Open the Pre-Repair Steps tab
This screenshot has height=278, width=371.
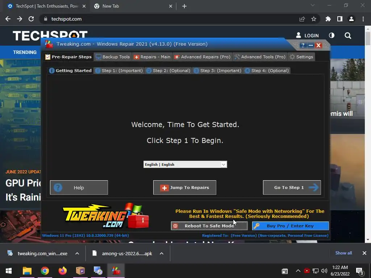(68, 57)
